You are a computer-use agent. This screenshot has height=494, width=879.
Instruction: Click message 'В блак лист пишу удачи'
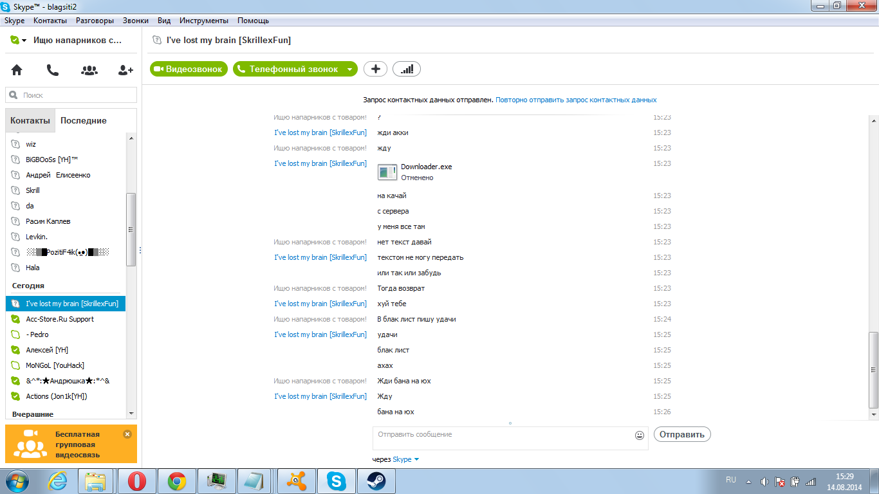(416, 319)
